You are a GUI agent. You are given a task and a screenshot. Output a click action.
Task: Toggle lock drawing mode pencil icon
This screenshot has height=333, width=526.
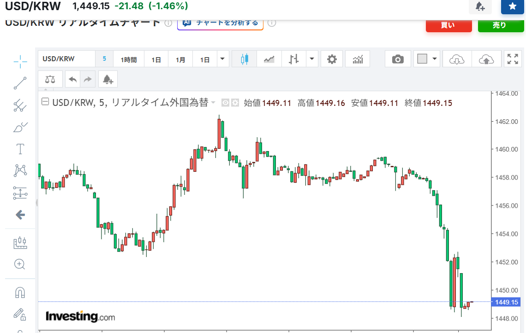click(20, 314)
